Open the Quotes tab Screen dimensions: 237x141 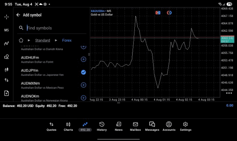point(51,127)
